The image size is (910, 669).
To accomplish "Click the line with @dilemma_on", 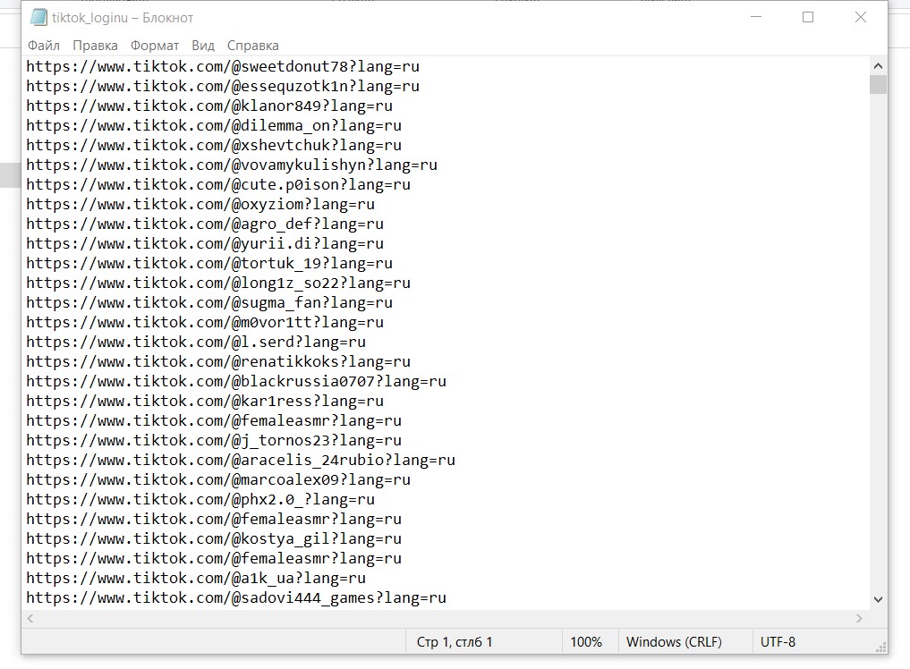I will 214,125.
